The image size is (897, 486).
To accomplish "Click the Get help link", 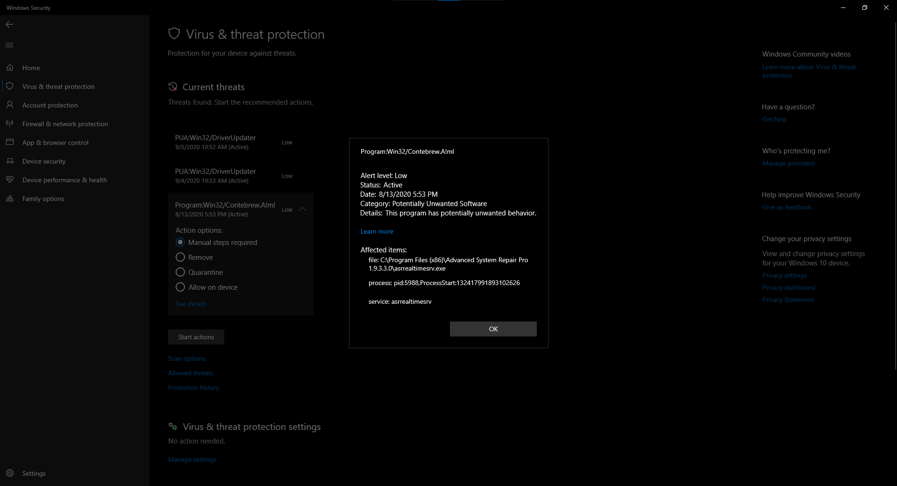I will tap(774, 119).
